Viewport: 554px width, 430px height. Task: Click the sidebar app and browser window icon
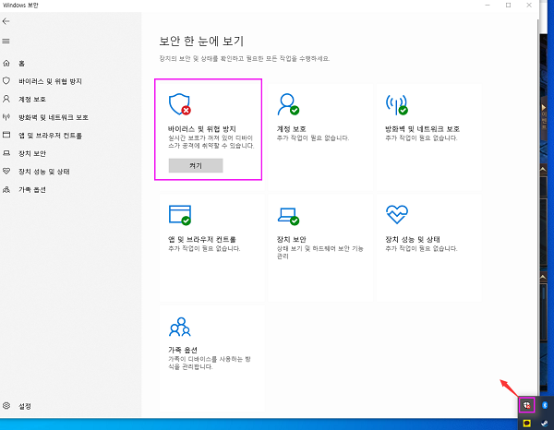click(x=6, y=135)
